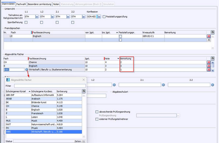Close the Abgewählte Fächer popup

84,80
